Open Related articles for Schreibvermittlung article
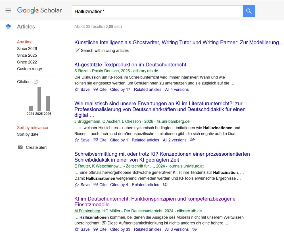Screen dimensions: 284x233 point(145,185)
